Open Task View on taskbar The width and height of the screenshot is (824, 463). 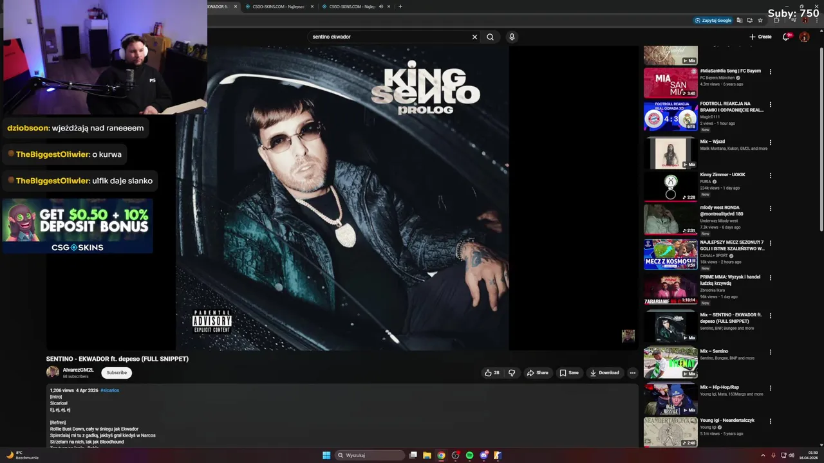413,455
